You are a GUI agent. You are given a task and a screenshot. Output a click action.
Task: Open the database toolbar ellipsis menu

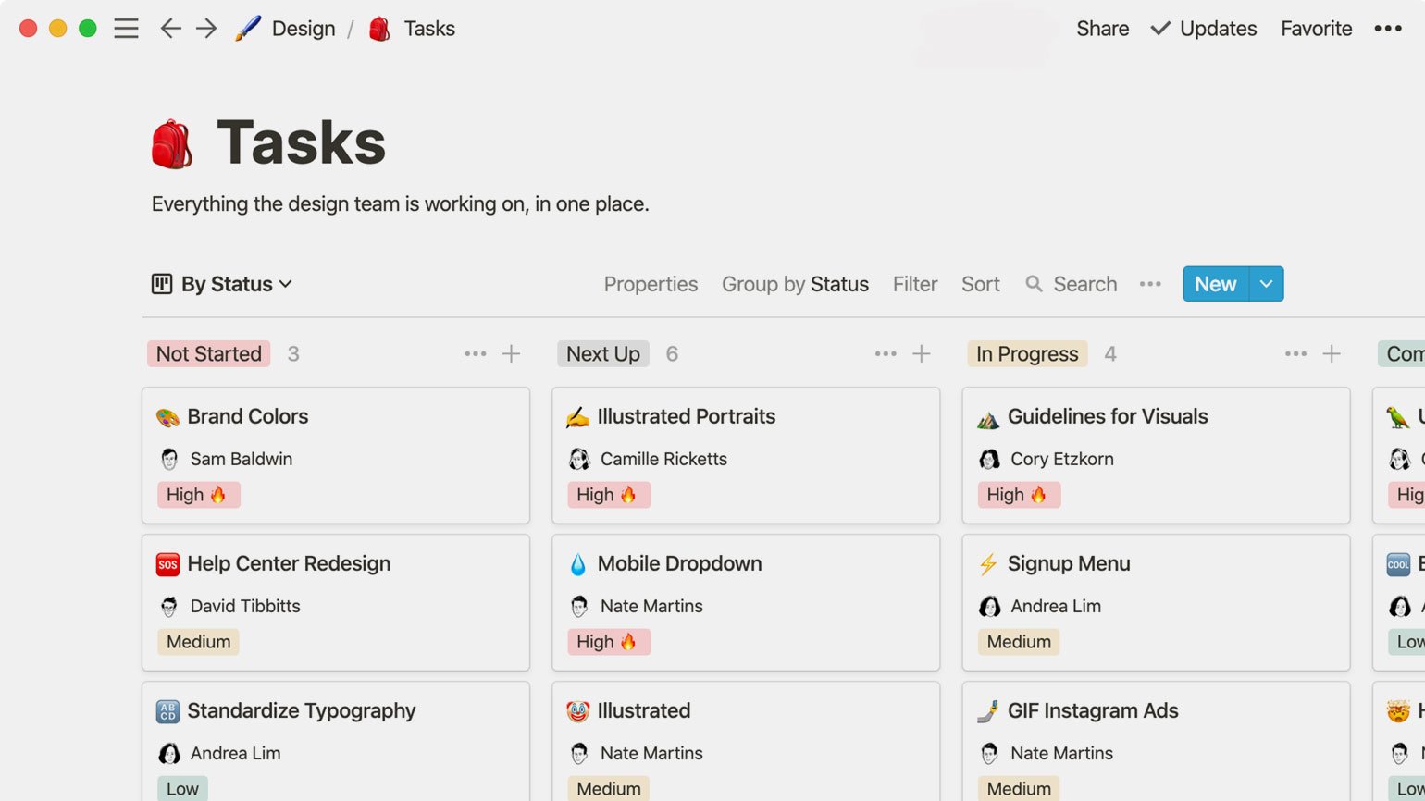1150,284
